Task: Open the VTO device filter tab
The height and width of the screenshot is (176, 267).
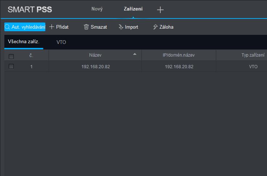Action: (61, 42)
